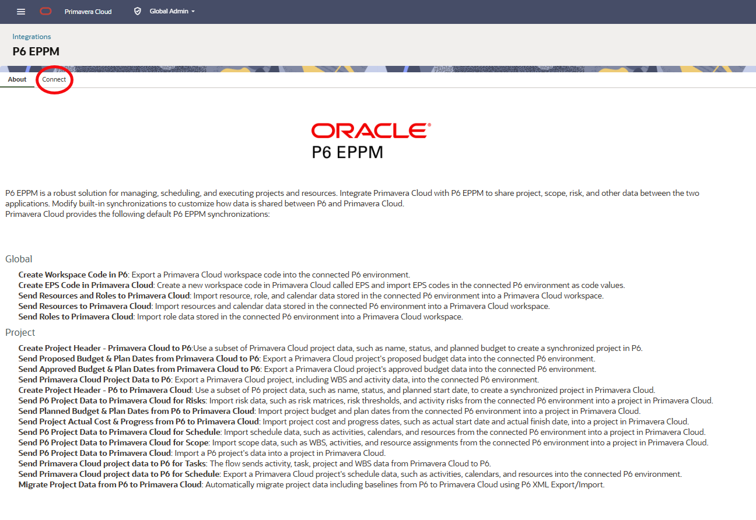Click the Project section heading
Viewport: 756px width, 520px height.
pyautogui.click(x=20, y=332)
